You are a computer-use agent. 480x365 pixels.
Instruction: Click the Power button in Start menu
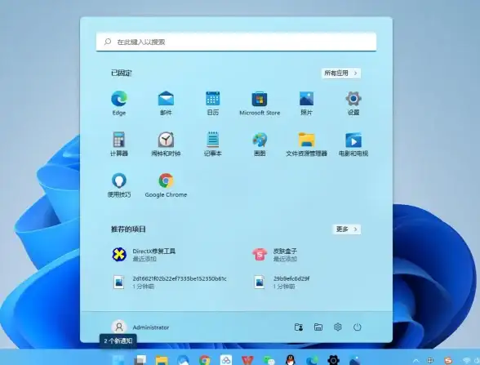point(358,327)
